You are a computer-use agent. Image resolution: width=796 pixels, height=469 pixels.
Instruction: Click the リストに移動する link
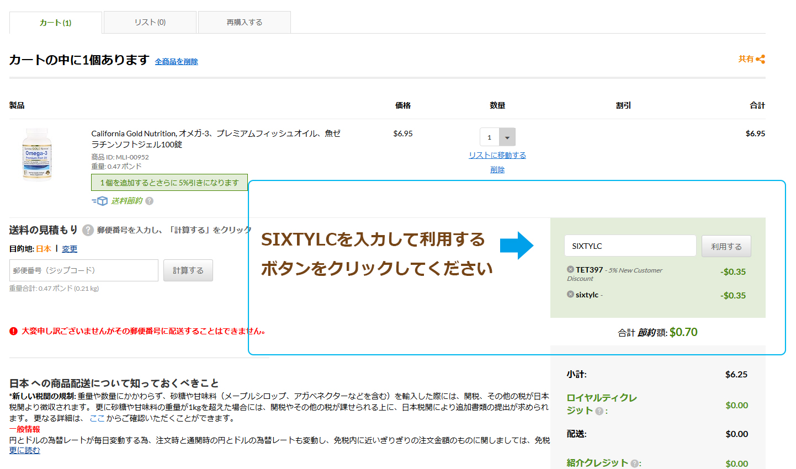click(x=497, y=156)
